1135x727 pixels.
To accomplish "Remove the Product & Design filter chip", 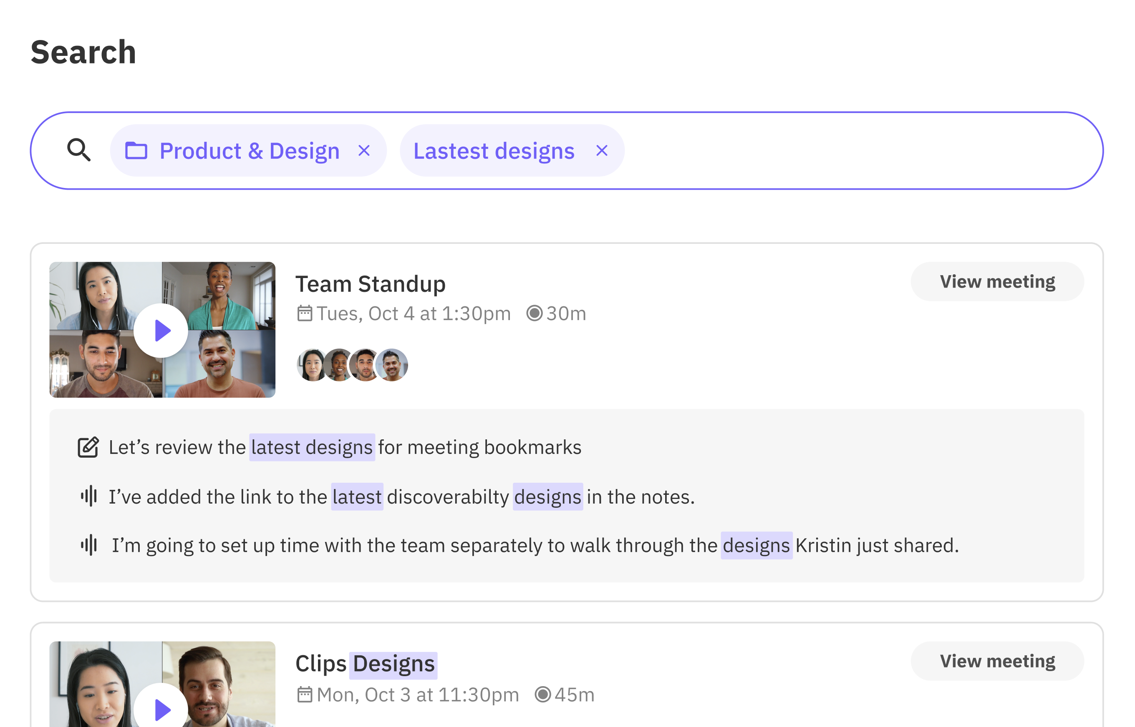I will [364, 150].
